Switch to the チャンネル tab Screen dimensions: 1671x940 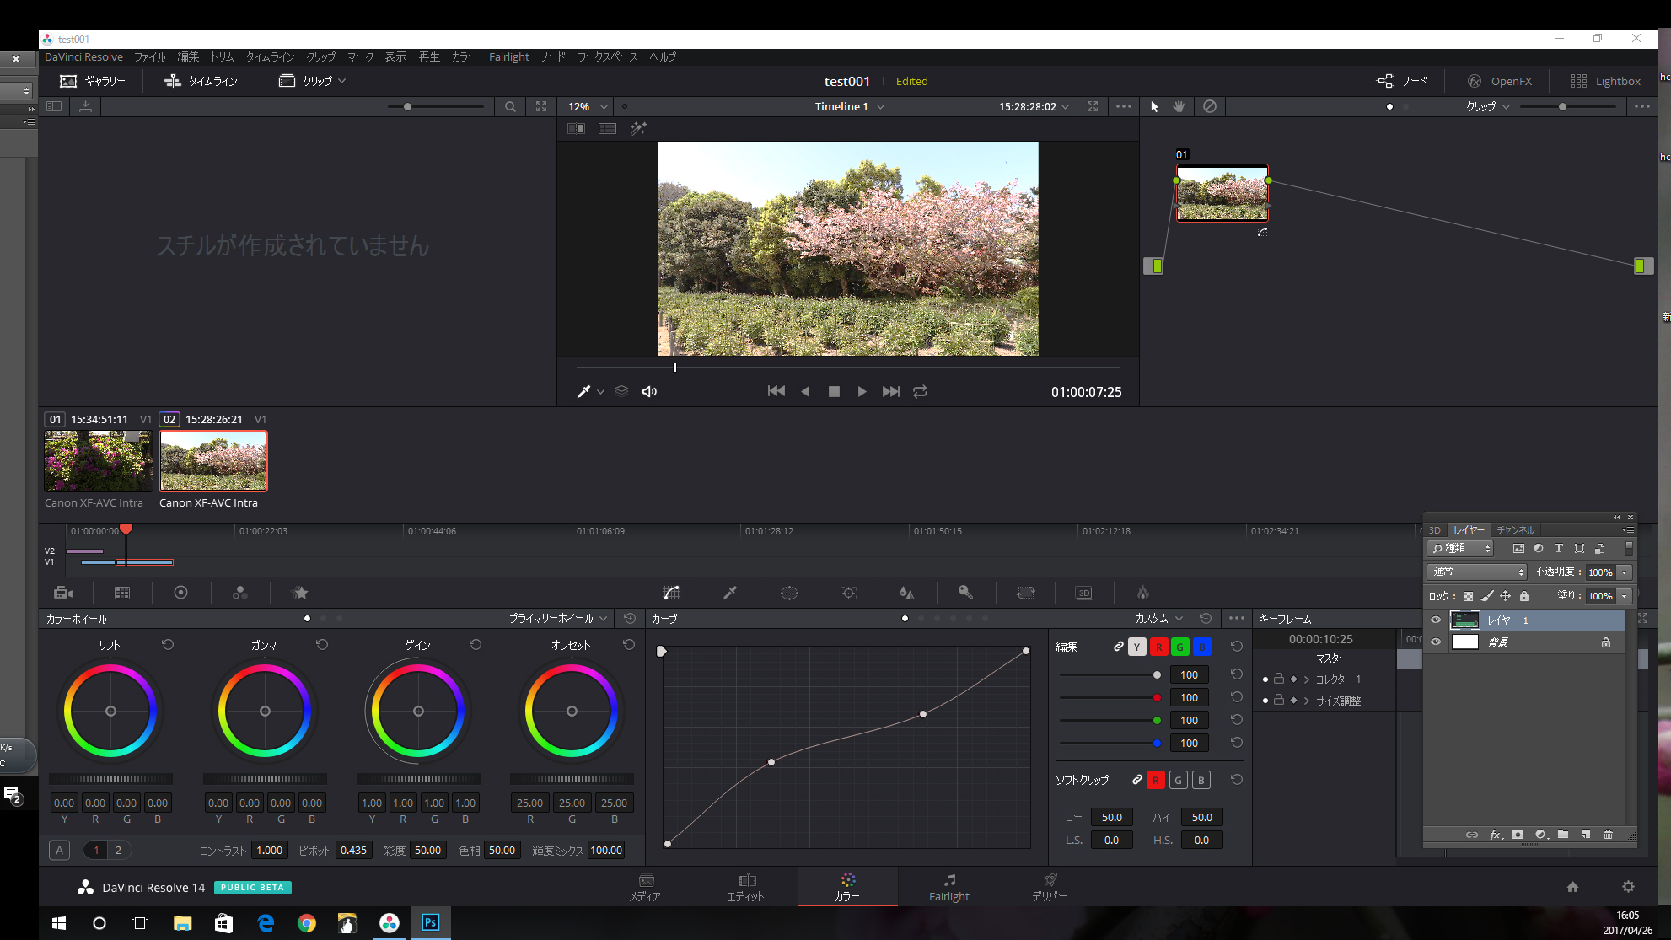pos(1515,530)
